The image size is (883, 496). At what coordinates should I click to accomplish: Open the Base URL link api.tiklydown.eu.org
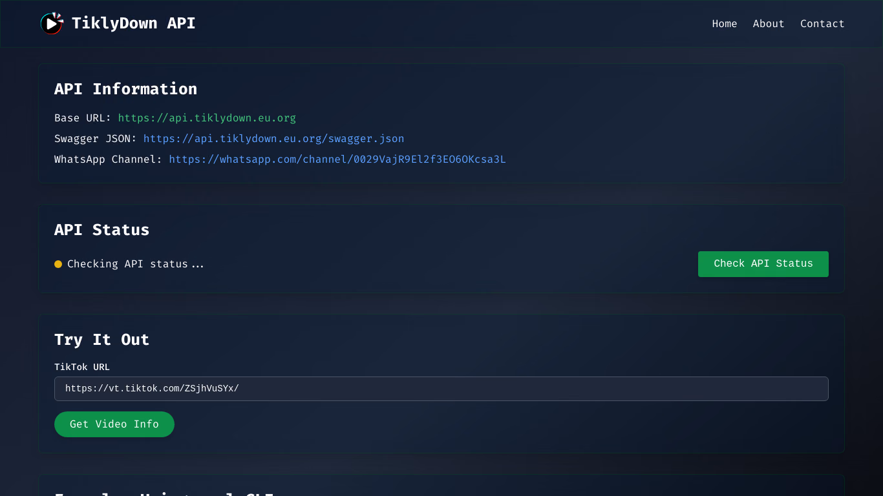pos(207,118)
